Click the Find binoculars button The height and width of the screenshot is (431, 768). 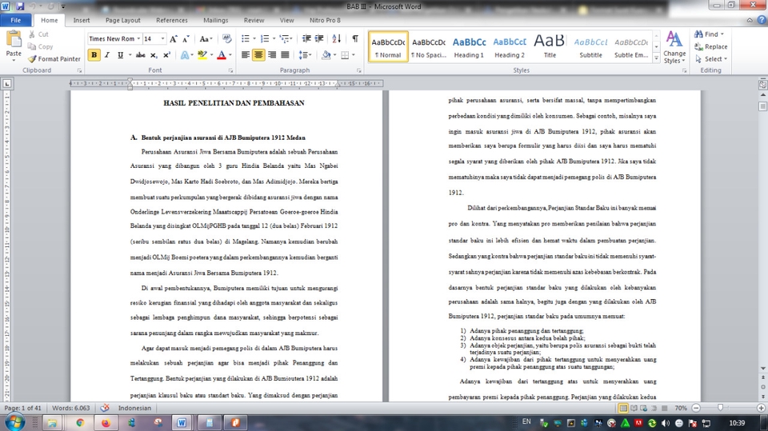point(708,34)
